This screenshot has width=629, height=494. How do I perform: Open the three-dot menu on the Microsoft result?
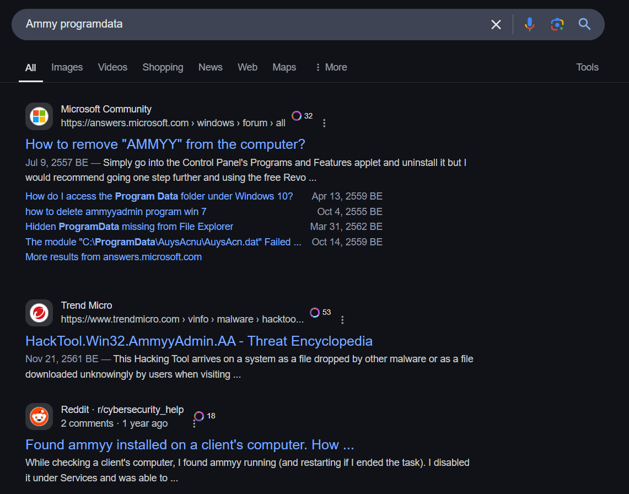coord(324,123)
